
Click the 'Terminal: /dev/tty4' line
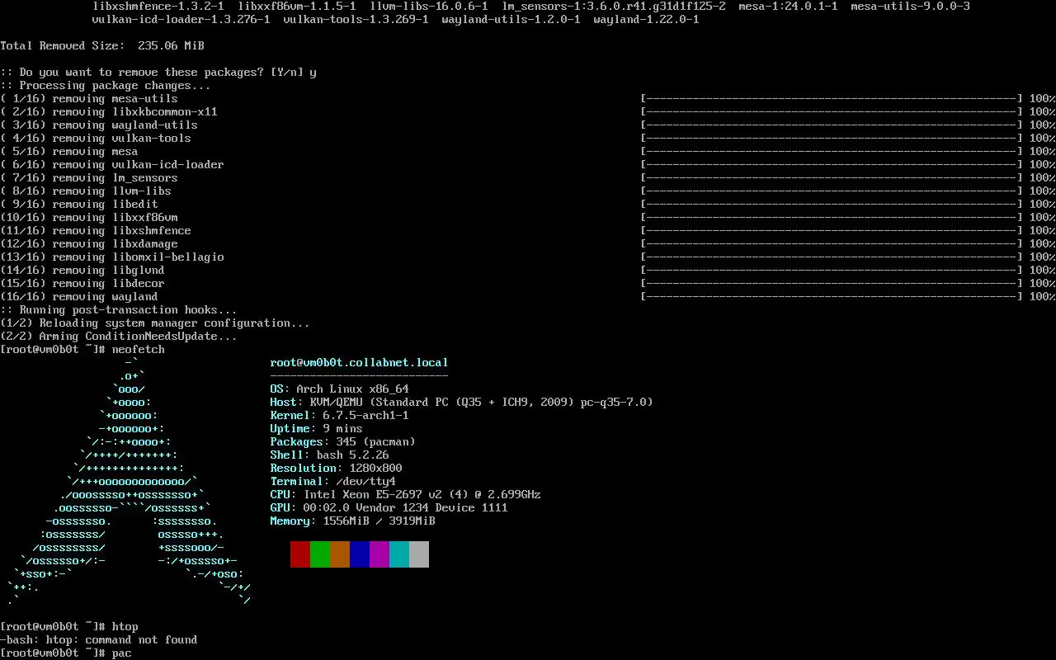click(x=332, y=482)
